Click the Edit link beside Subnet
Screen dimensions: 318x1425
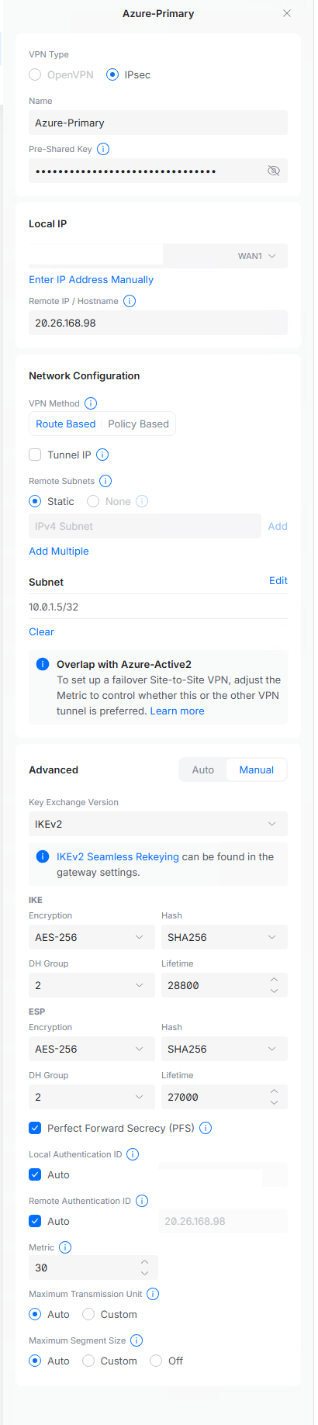278,580
